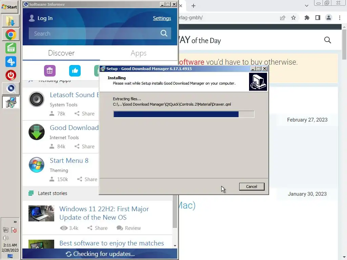Click the Chrome address bar URL

(190, 18)
